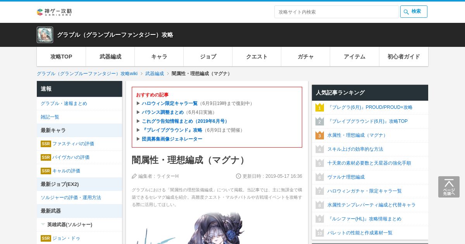Open the ガチャ nav tab

tap(306, 57)
